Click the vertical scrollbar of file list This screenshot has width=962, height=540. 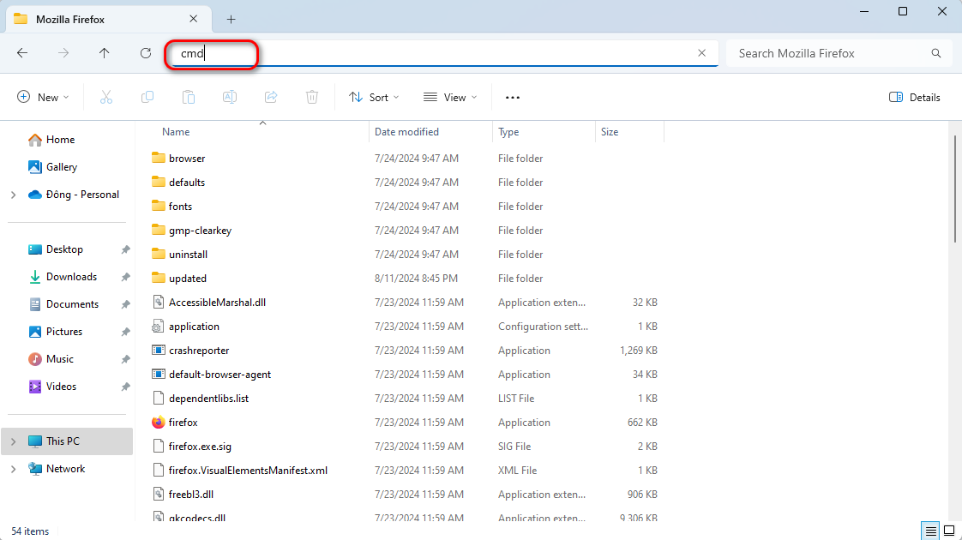click(x=954, y=189)
